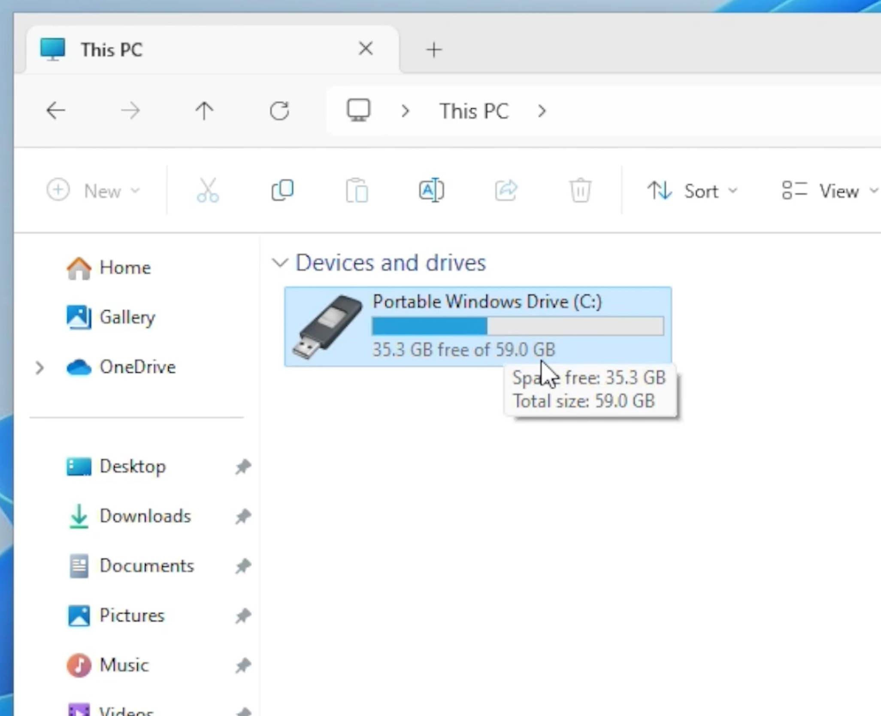The width and height of the screenshot is (881, 716).
Task: Open the Desktop quick access folder
Action: (x=115, y=467)
